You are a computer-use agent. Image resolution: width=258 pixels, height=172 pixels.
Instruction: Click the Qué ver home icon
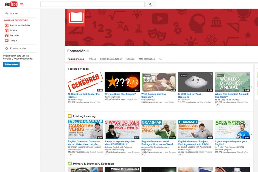pyautogui.click(x=7, y=13)
